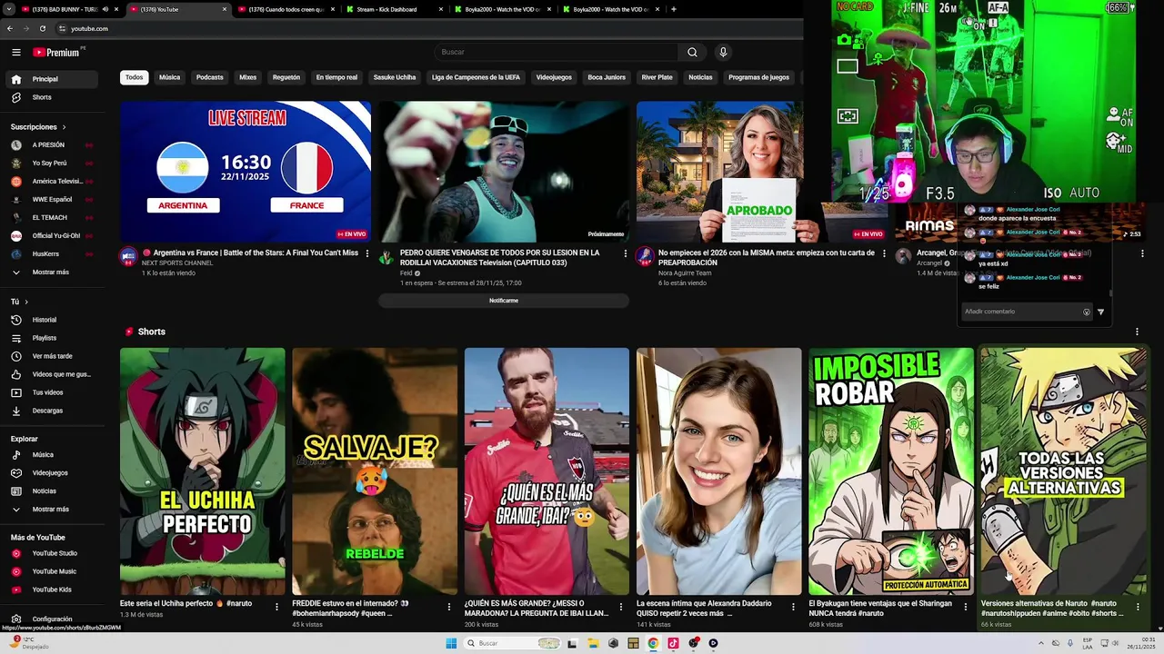Click the browser back arrow
Screen dimensions: 1164x654
pos(10,28)
